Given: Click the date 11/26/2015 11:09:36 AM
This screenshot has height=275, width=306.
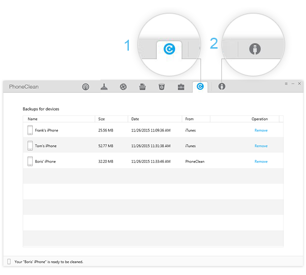Looking at the screenshot, I should click(x=151, y=130).
